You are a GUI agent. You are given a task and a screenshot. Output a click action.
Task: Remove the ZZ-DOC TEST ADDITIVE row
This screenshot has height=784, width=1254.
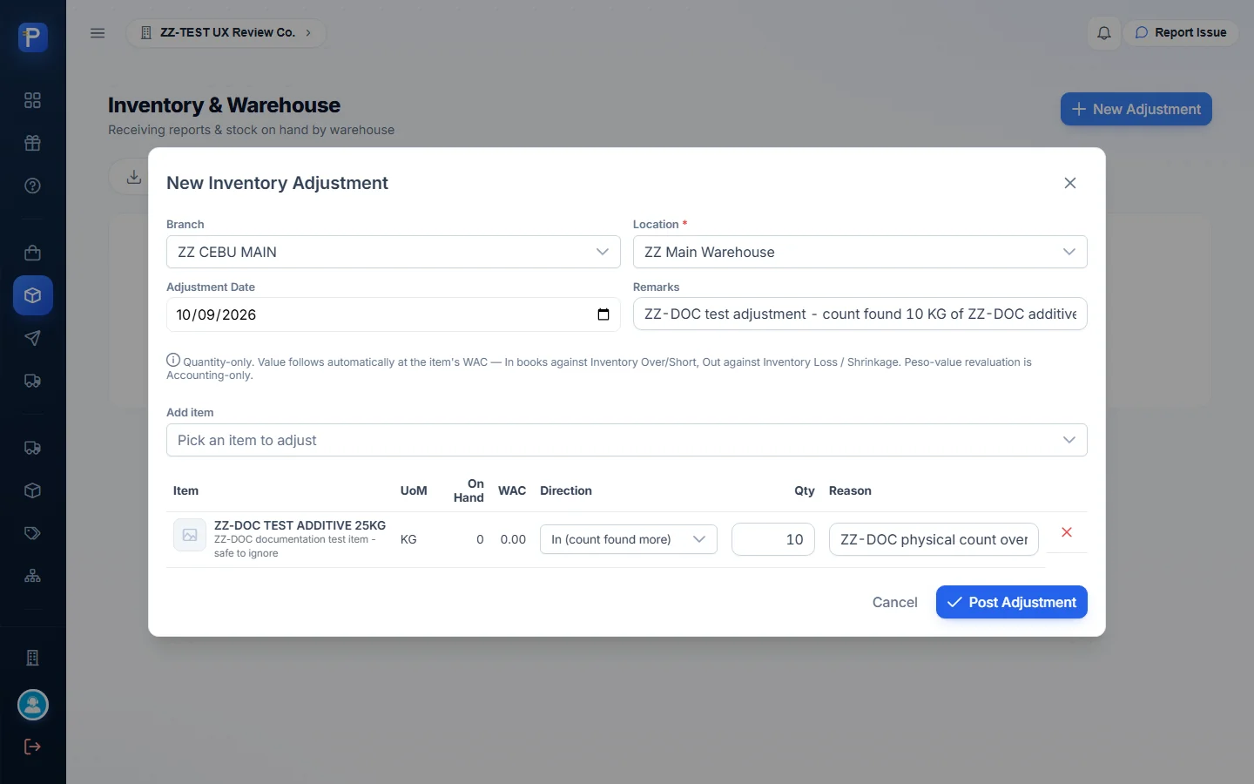click(x=1067, y=532)
